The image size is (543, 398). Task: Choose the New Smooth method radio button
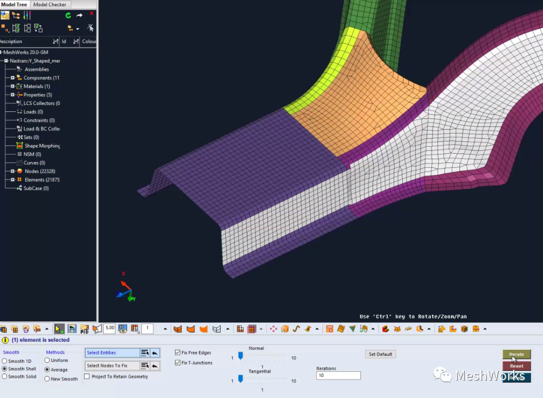click(x=47, y=379)
